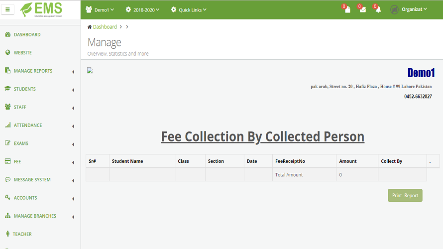
Task: Click the Demo1 school name heading
Action: (421, 73)
